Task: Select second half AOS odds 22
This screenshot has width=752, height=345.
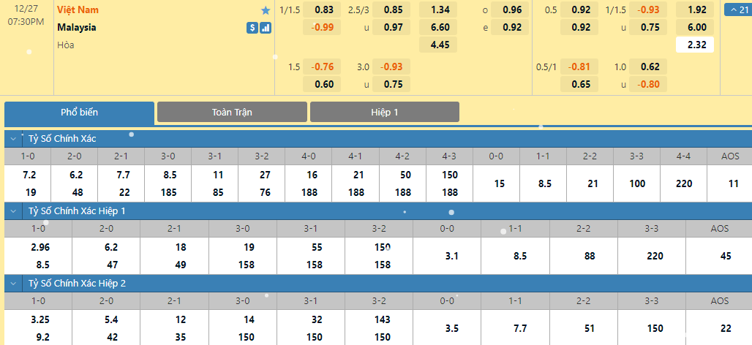Action: click(x=726, y=328)
